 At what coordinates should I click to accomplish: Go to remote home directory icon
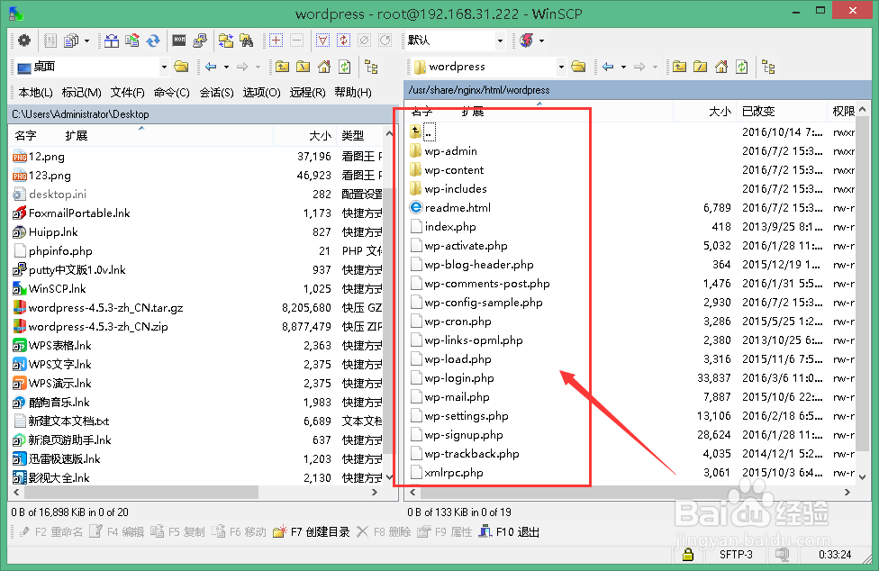click(x=721, y=68)
